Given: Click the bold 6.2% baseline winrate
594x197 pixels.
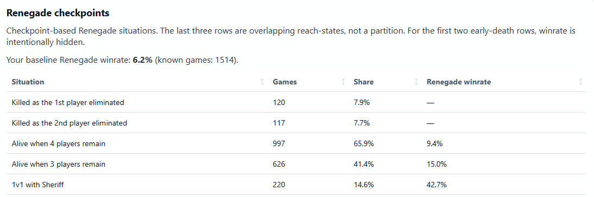Looking at the screenshot, I should [142, 60].
